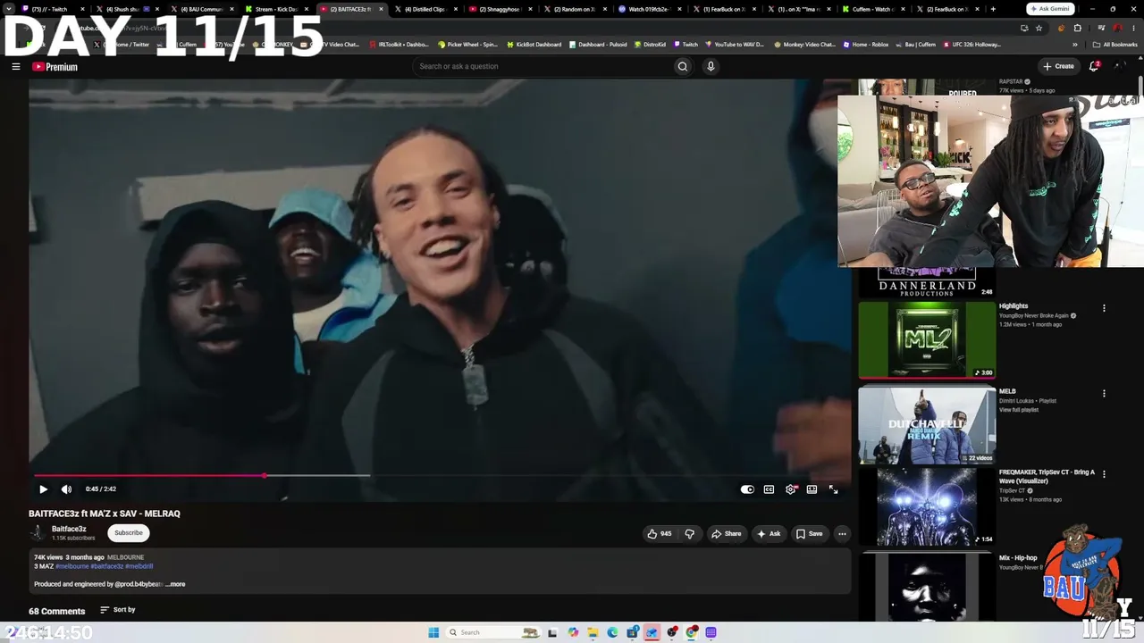Image resolution: width=1144 pixels, height=643 pixels.
Task: Click the Windows taskbar Search box
Action: click(493, 632)
